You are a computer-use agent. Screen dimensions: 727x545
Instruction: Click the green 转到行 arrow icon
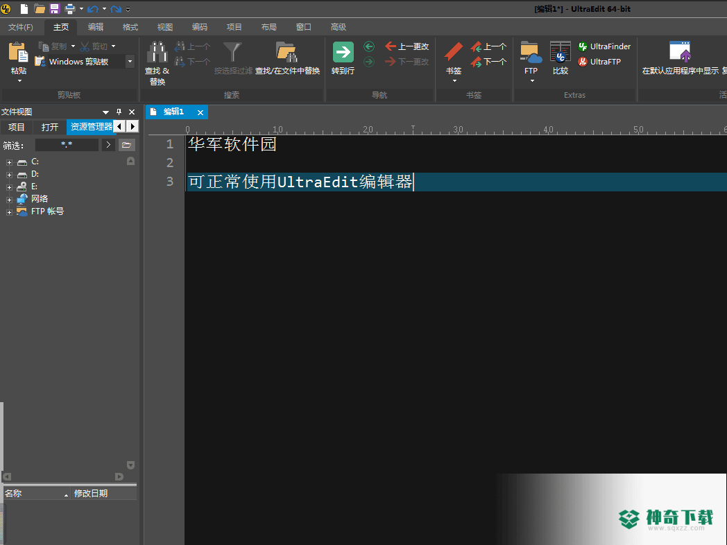click(343, 52)
